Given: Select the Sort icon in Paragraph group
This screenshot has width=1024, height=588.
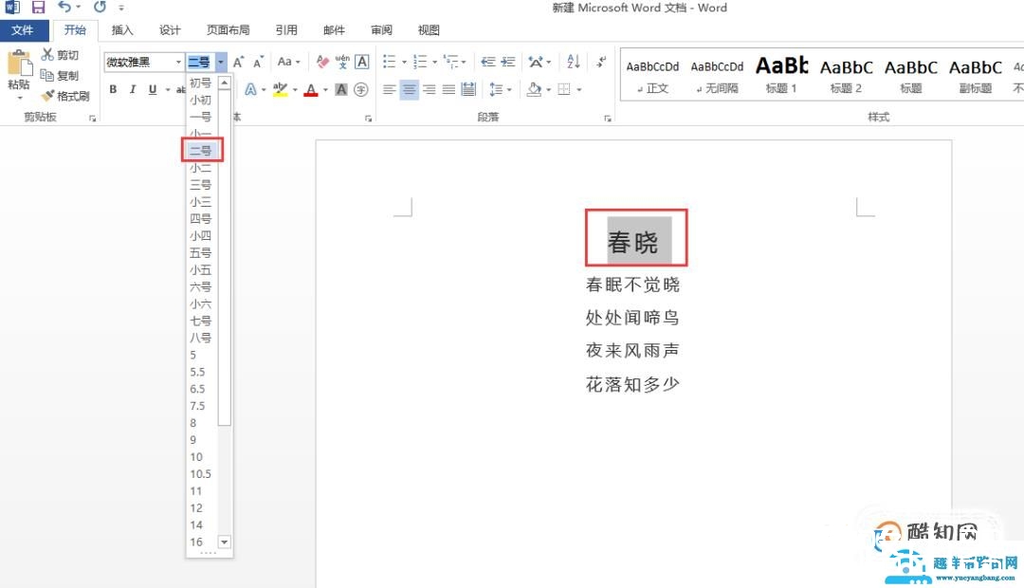Looking at the screenshot, I should [x=571, y=62].
